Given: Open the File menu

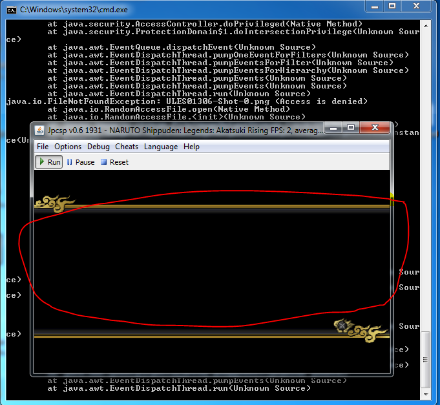Looking at the screenshot, I should [43, 147].
